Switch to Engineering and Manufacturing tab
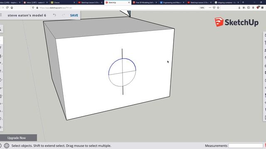Viewport: 266px width, 149px height. (172, 2)
